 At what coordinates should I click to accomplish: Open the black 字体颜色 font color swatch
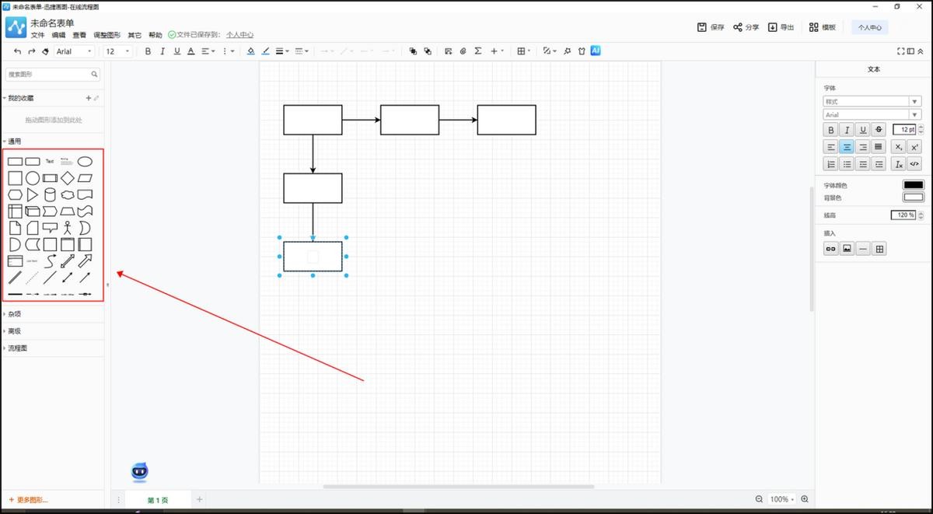tap(913, 185)
